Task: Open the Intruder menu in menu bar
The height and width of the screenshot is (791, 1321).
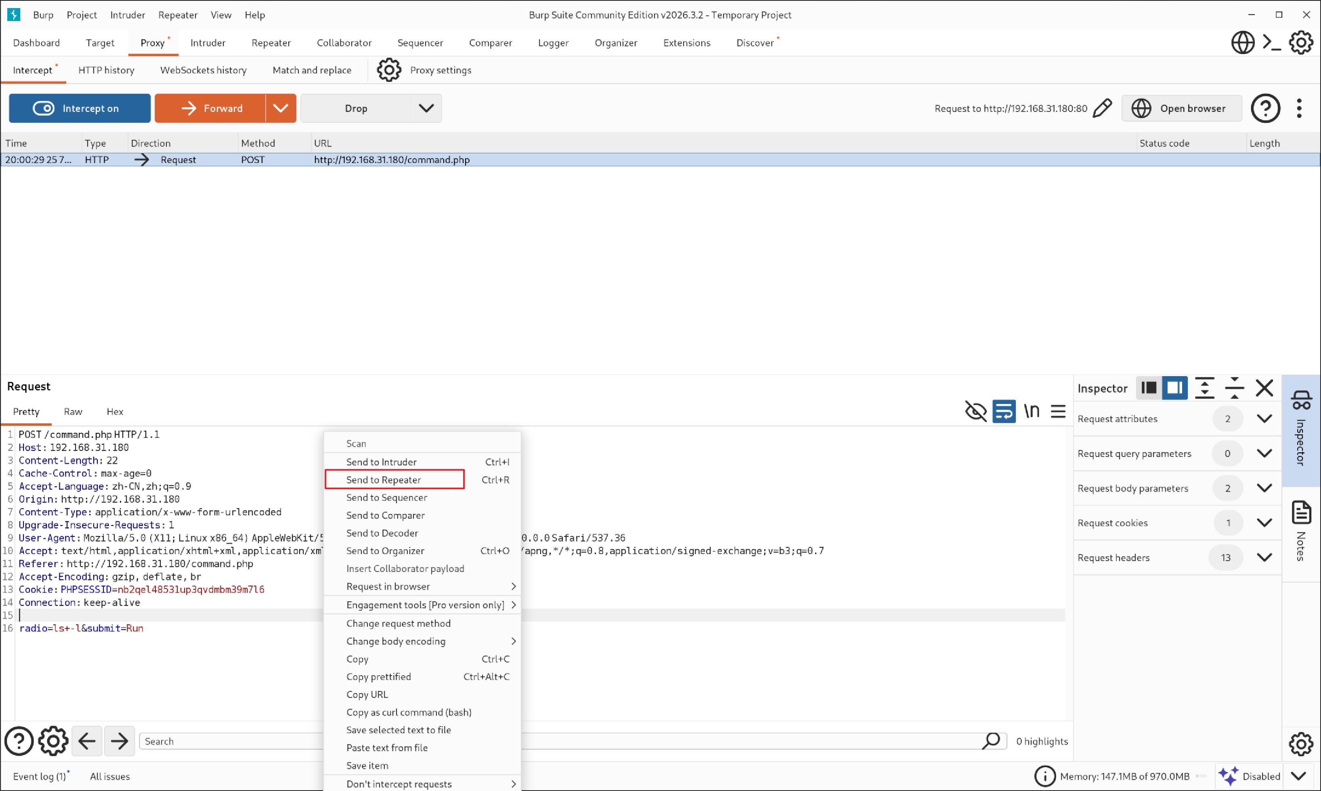Action: tap(128, 15)
